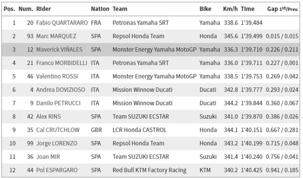Click Jorge LORENZO rider name

pyautogui.click(x=57, y=143)
